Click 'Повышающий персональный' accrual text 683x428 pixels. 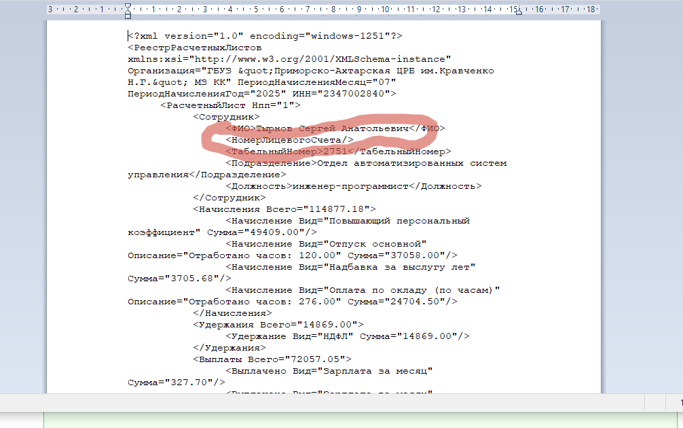pos(399,221)
